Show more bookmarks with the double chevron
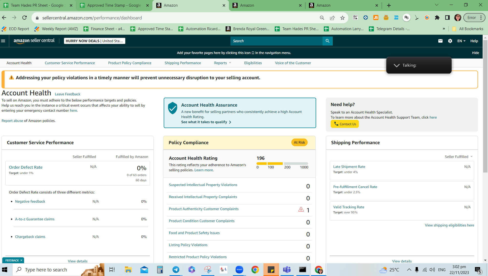Screen dimensions: 488x276 (444, 29)
